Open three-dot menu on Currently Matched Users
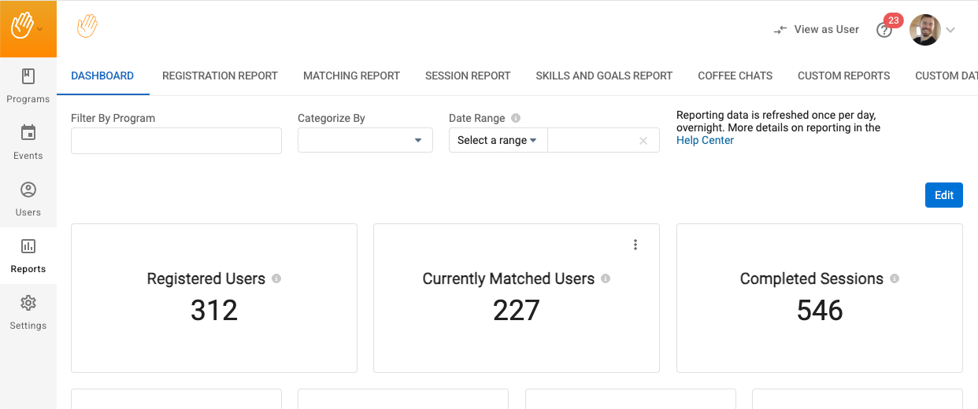Screen dimensions: 978x409 tap(635, 245)
